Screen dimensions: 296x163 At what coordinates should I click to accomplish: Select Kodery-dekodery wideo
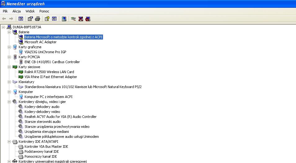coord(42,112)
